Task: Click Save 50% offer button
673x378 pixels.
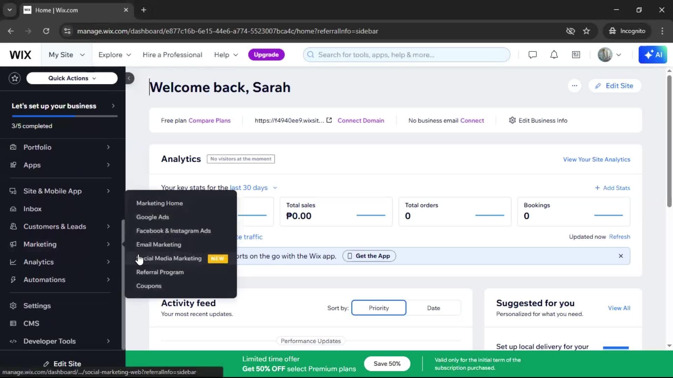Action: [387, 364]
